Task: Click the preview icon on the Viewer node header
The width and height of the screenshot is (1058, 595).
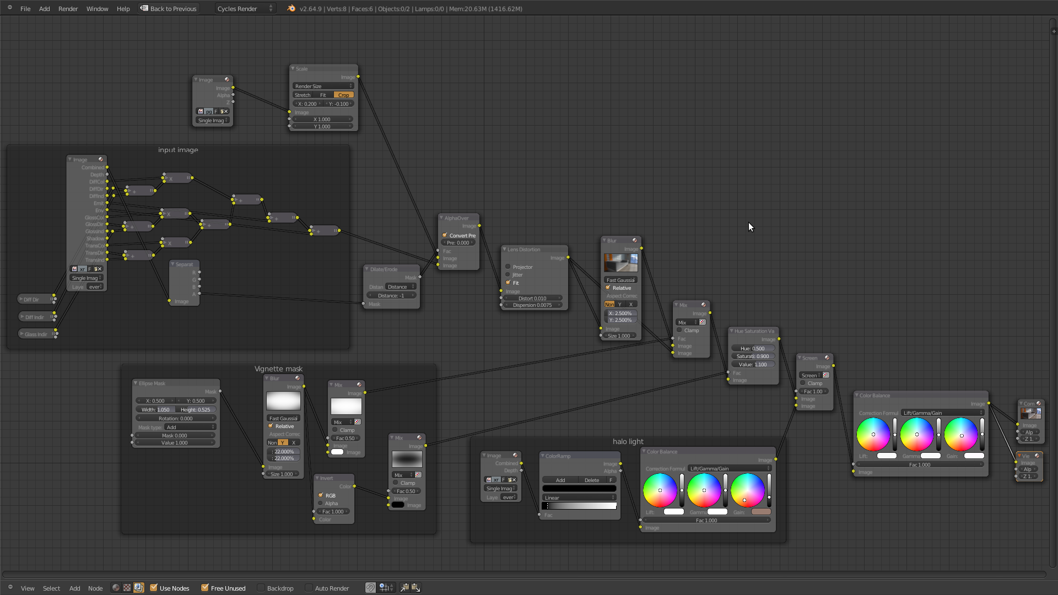Action: (1037, 456)
